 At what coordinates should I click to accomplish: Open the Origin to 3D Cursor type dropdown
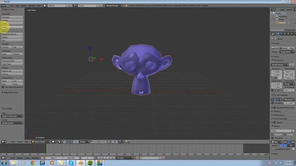click(12, 116)
